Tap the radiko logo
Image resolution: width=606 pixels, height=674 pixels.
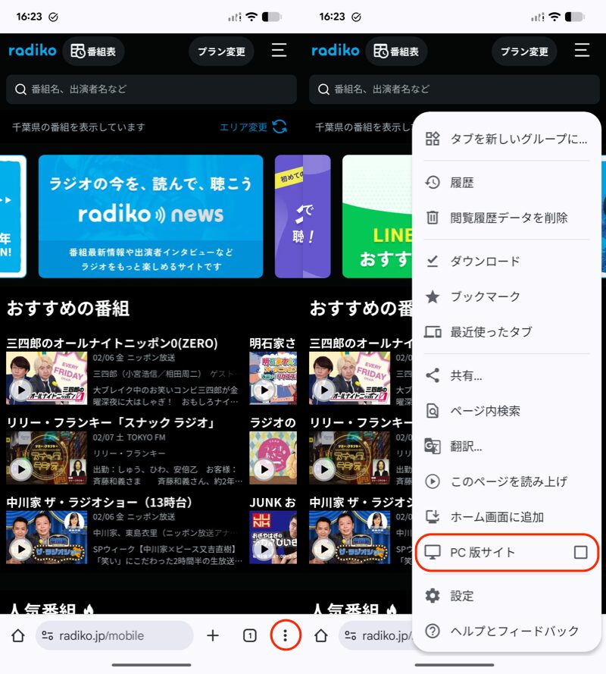tap(33, 51)
